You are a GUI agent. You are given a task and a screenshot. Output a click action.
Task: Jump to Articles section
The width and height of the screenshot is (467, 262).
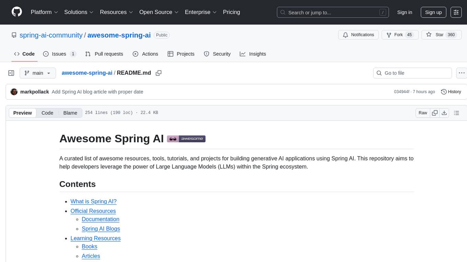pyautogui.click(x=91, y=256)
